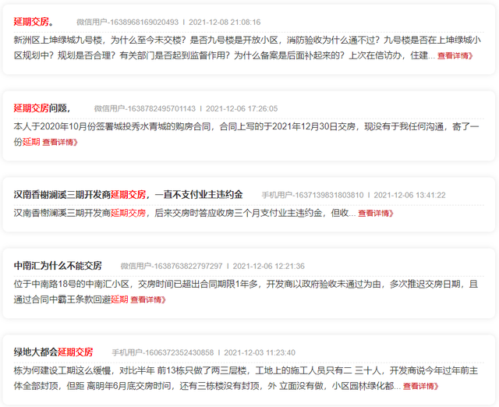Open the post titled 延期交房。
Screen dimensions: 499x407
(x=33, y=22)
